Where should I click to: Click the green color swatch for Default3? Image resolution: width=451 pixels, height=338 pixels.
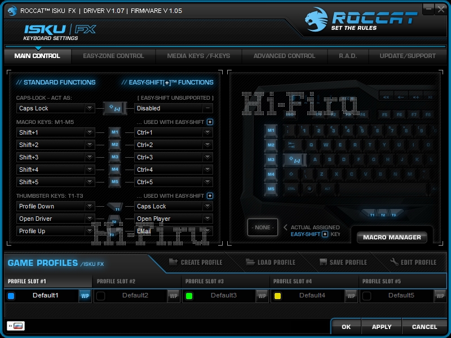(189, 296)
